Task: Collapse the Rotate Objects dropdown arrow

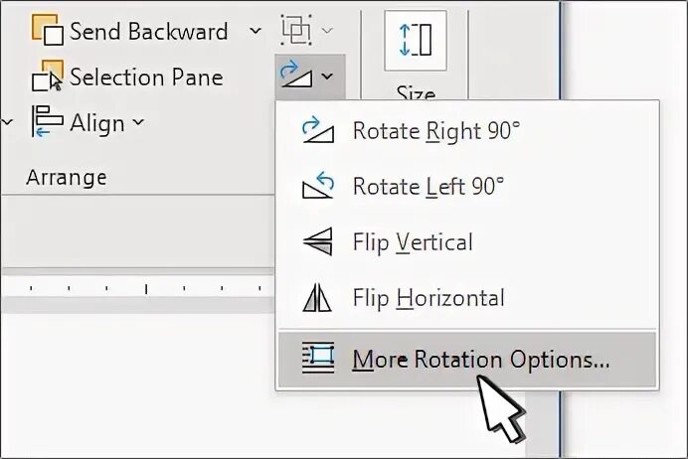Action: tap(327, 75)
